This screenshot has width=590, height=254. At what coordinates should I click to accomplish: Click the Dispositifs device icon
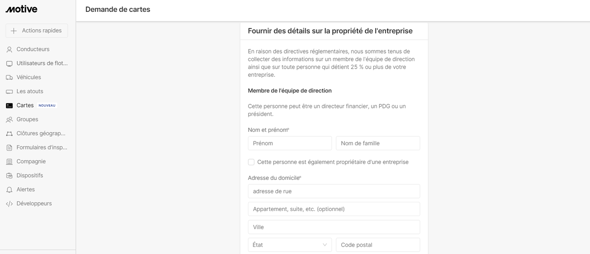pyautogui.click(x=9, y=176)
